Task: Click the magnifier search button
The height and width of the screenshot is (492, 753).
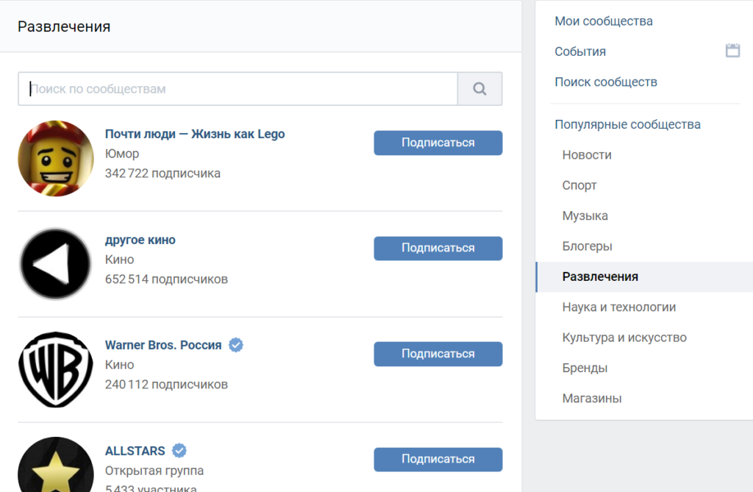Action: [x=479, y=89]
